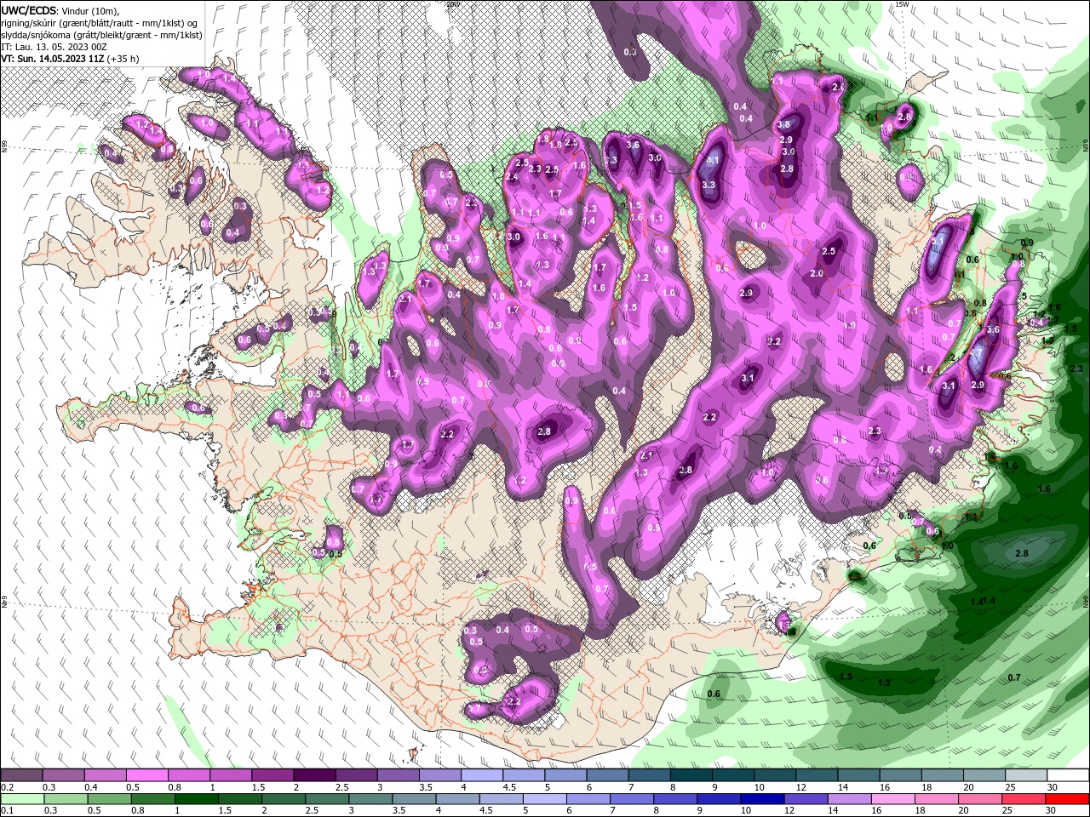Image resolution: width=1090 pixels, height=817 pixels.
Task: Click the '30' label on the snow scale
Action: click(x=1053, y=787)
